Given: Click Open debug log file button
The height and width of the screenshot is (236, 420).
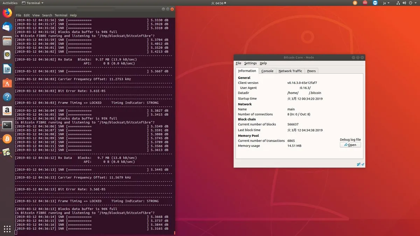Looking at the screenshot, I should pyautogui.click(x=350, y=145).
